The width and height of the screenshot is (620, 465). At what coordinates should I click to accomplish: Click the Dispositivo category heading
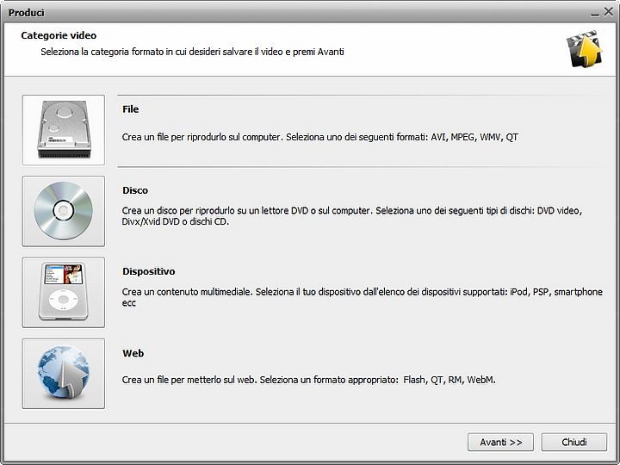tap(149, 271)
